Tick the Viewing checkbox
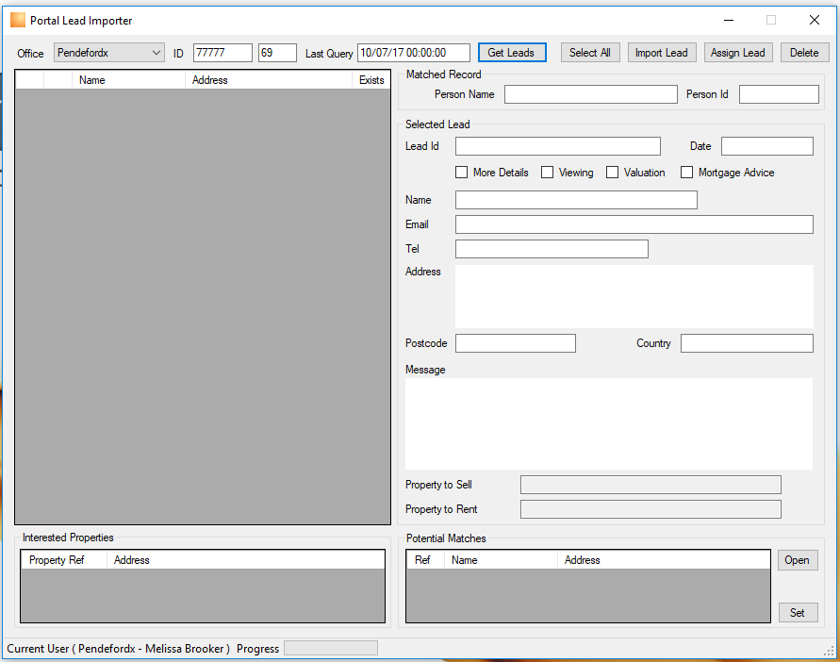 tap(547, 172)
